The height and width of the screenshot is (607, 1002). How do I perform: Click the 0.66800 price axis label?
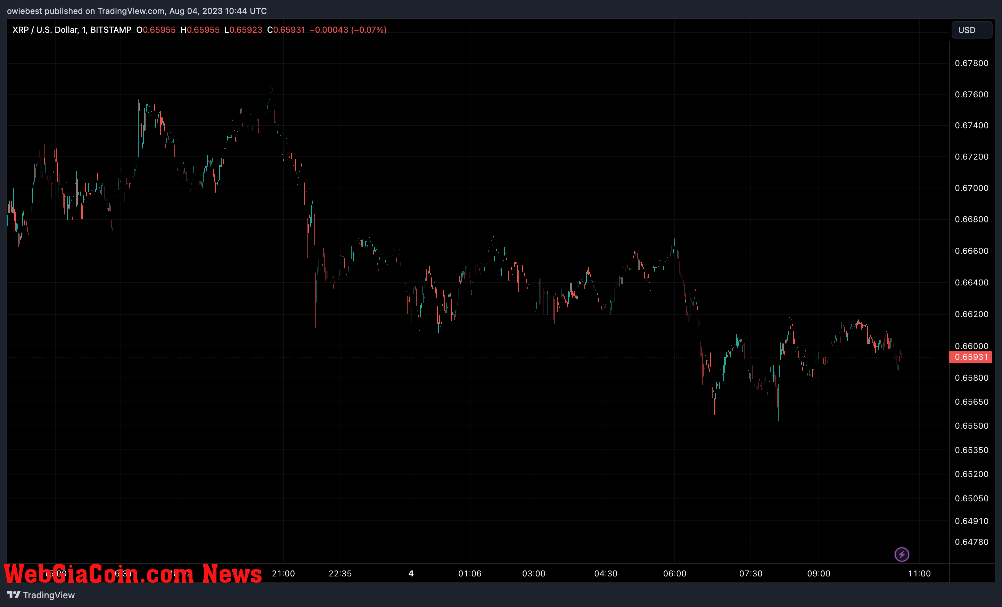(971, 219)
